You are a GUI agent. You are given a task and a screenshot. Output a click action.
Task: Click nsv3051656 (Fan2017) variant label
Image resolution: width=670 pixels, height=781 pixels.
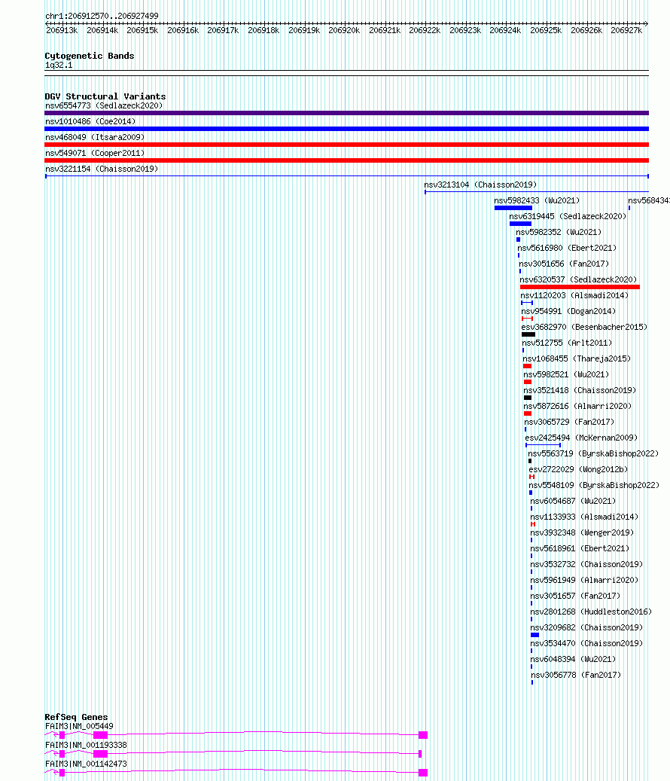[x=563, y=264]
